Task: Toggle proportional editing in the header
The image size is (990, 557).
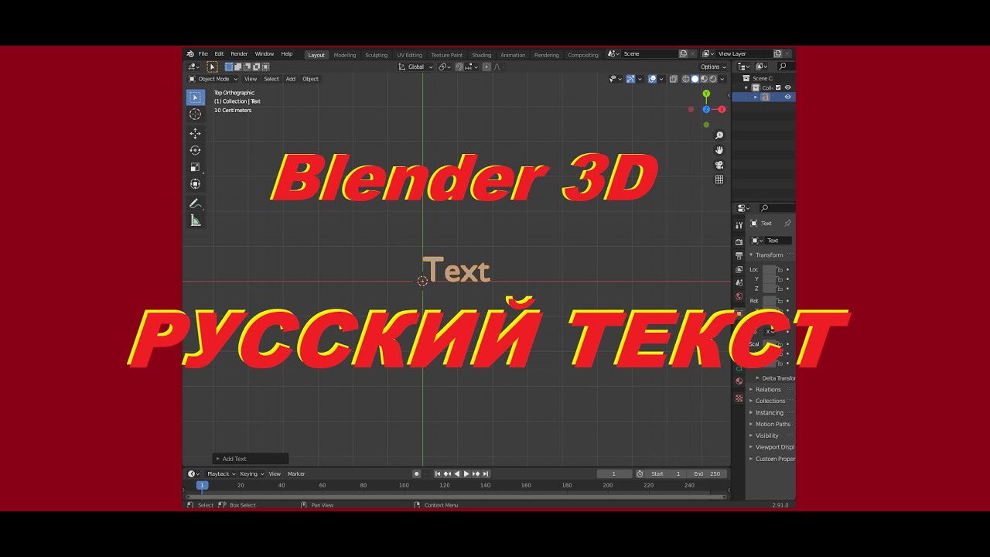Action: [486, 67]
